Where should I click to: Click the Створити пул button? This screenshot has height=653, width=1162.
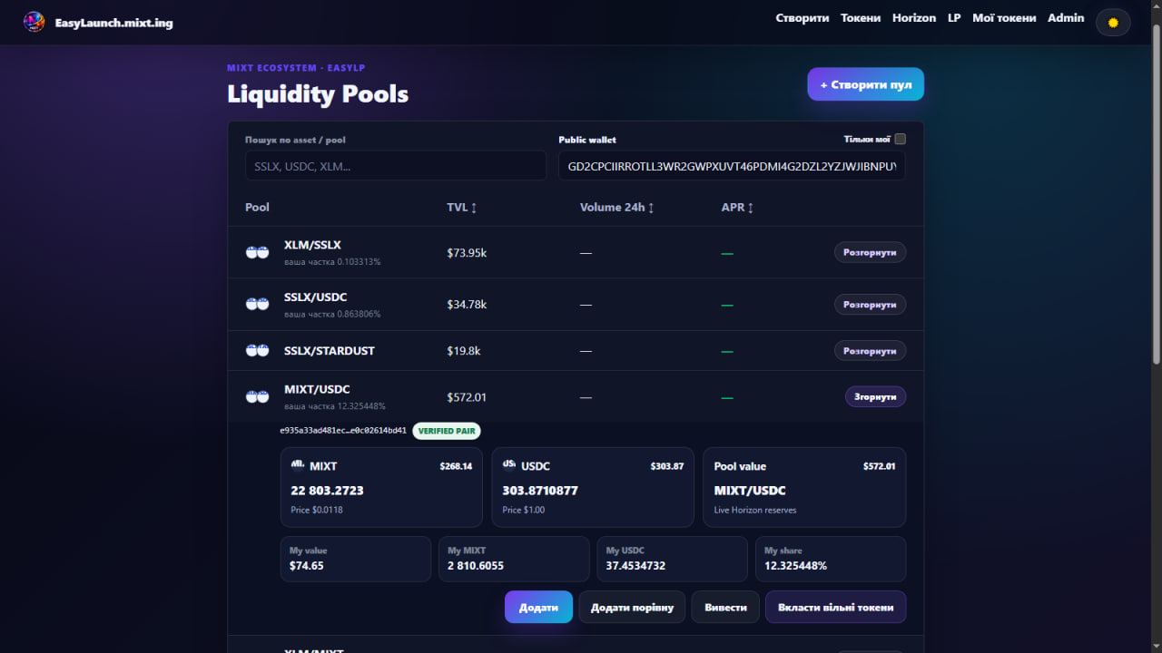[866, 84]
